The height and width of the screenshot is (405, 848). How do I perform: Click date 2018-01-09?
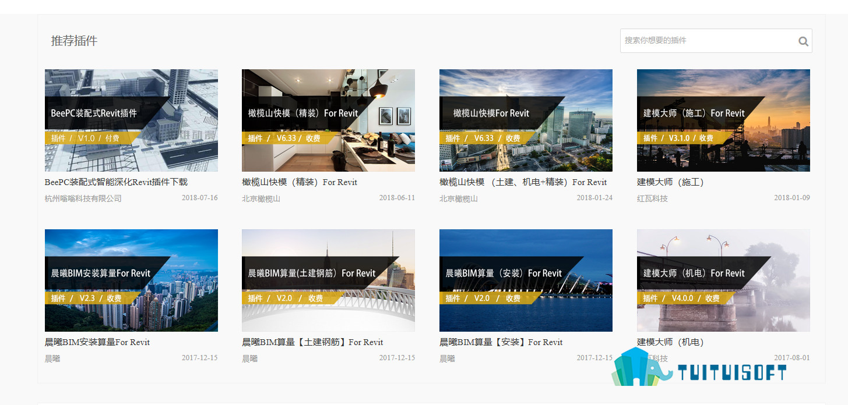[792, 198]
